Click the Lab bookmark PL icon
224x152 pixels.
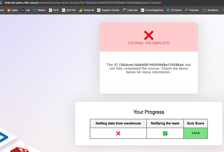click(x=23, y=10)
